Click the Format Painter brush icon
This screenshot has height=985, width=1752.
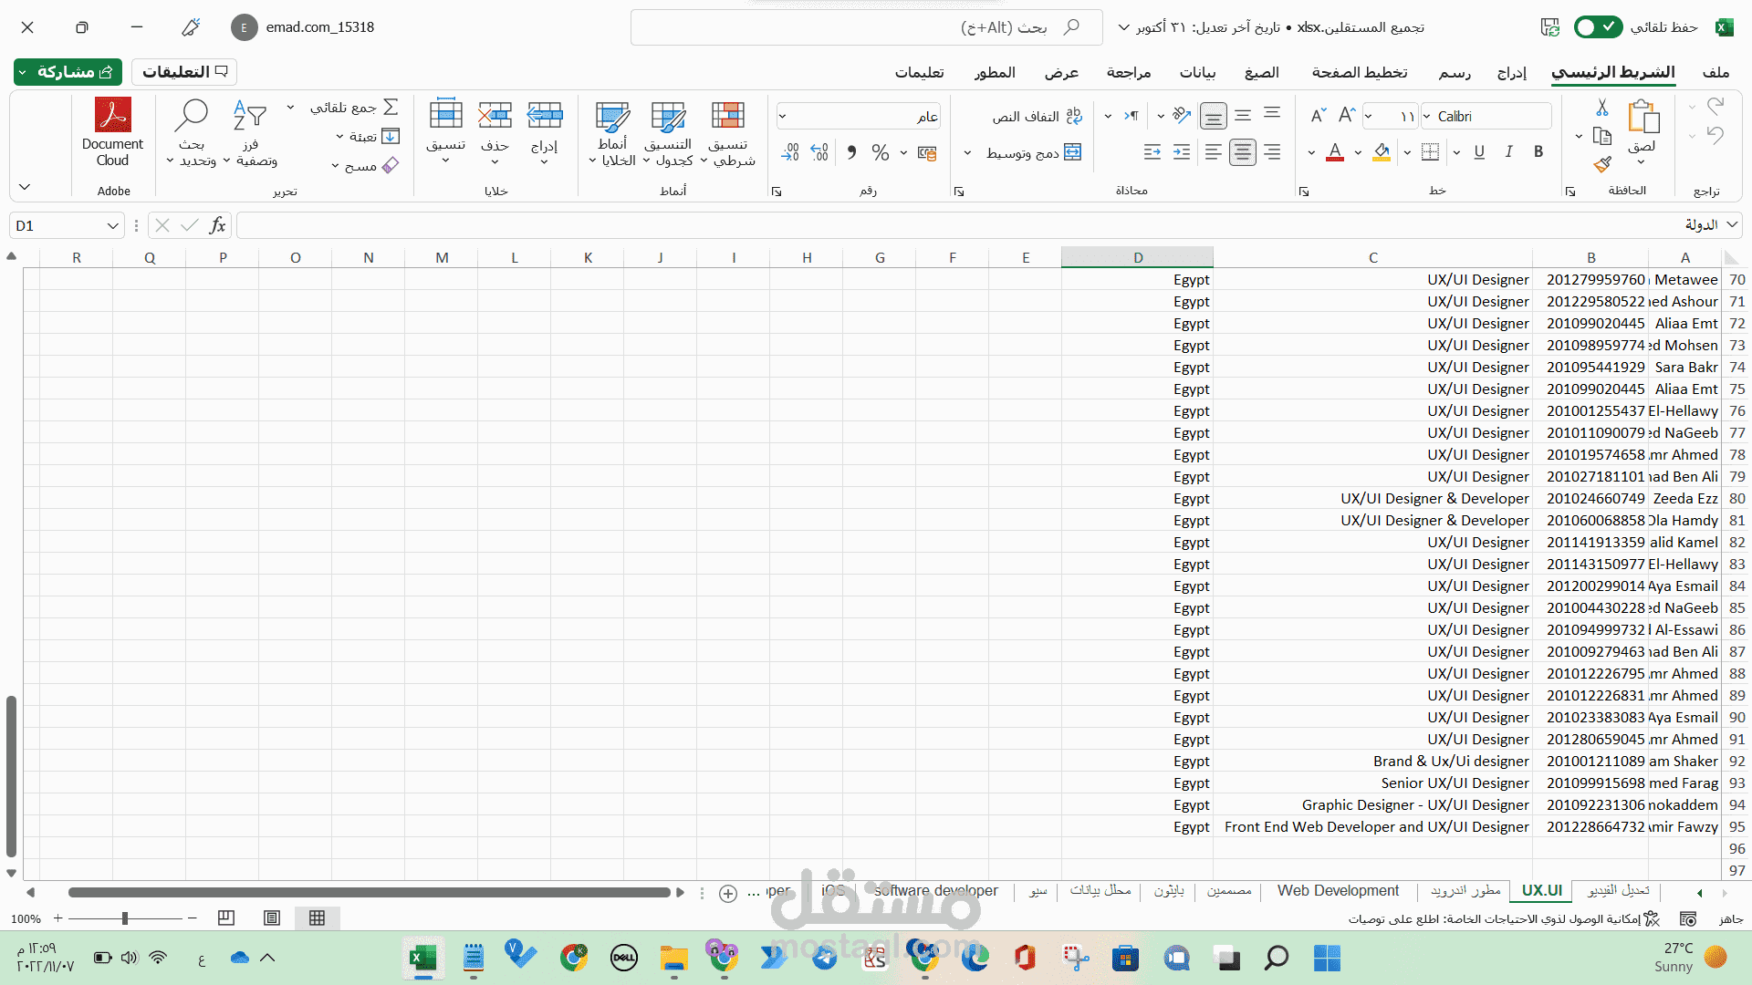(x=1602, y=164)
